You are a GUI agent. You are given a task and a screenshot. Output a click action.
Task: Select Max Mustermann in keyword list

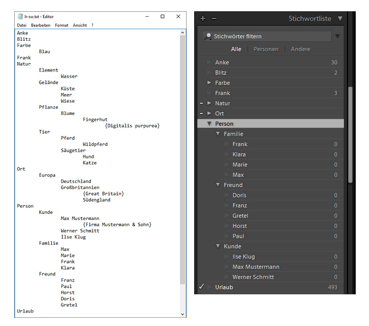click(x=271, y=267)
